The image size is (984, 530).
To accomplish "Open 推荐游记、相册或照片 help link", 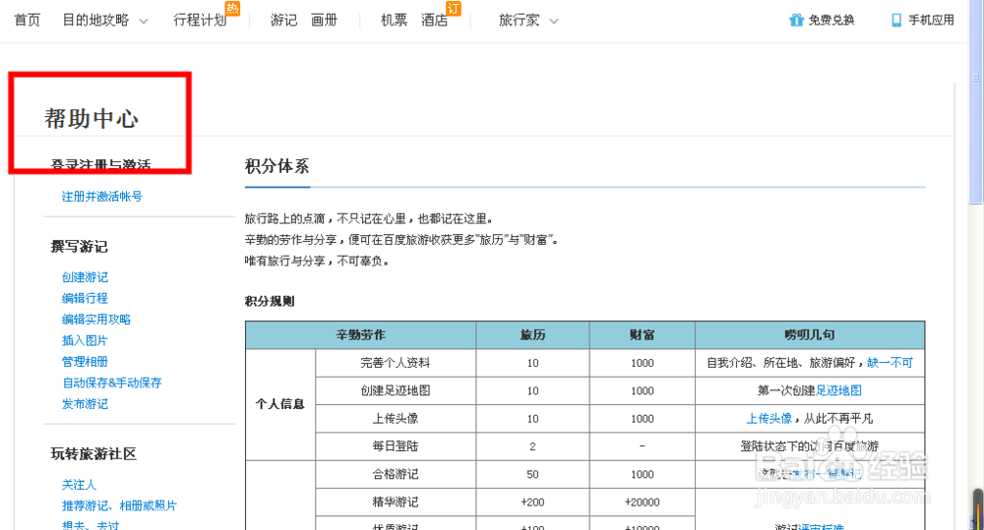I will coord(119,505).
